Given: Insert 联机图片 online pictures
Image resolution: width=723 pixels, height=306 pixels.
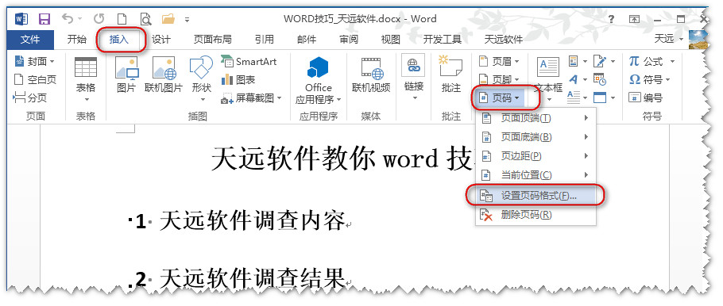Looking at the screenshot, I should 164,75.
